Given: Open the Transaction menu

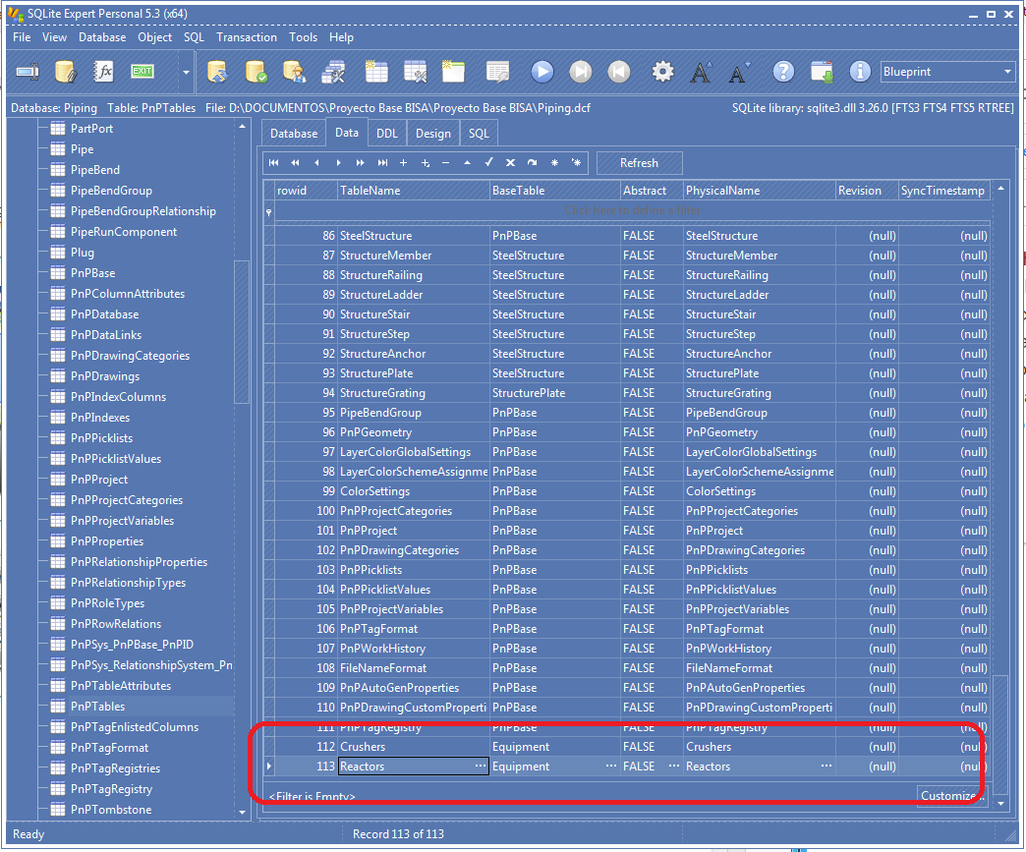Looking at the screenshot, I should click(246, 37).
